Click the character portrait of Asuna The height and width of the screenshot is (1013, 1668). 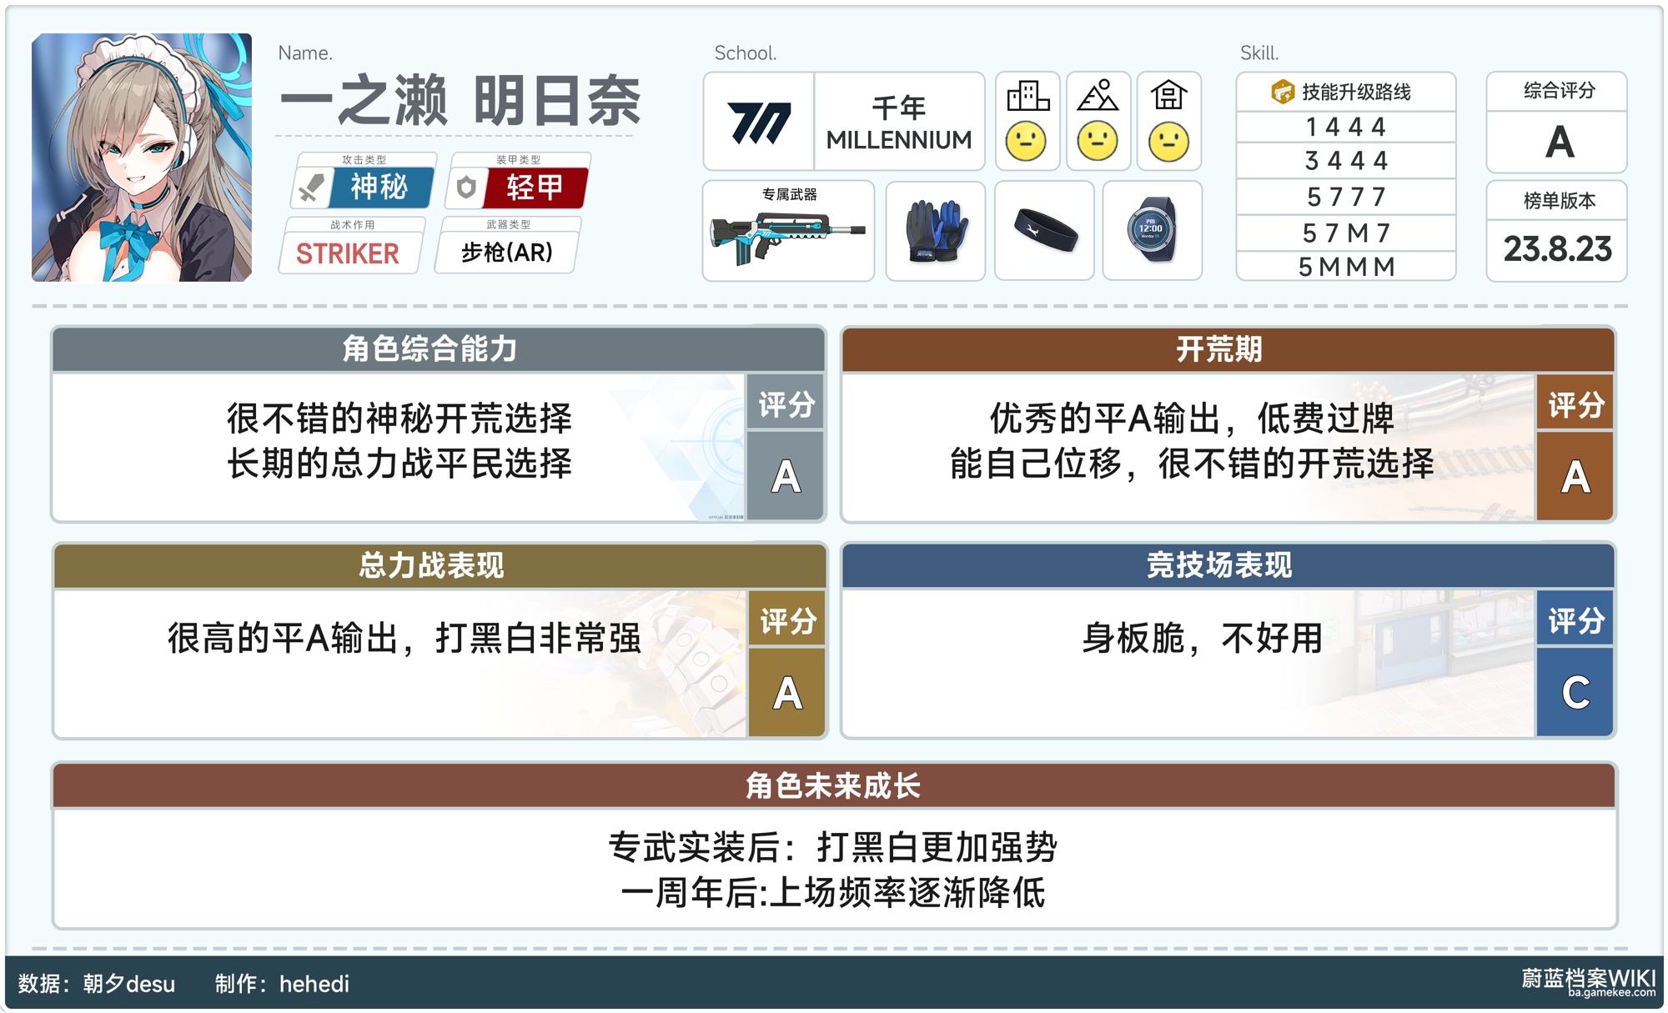coord(142,158)
